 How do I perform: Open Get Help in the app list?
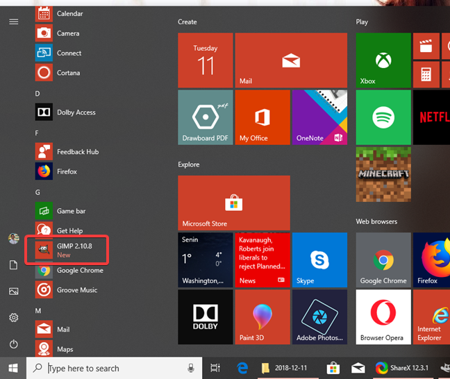click(x=59, y=230)
